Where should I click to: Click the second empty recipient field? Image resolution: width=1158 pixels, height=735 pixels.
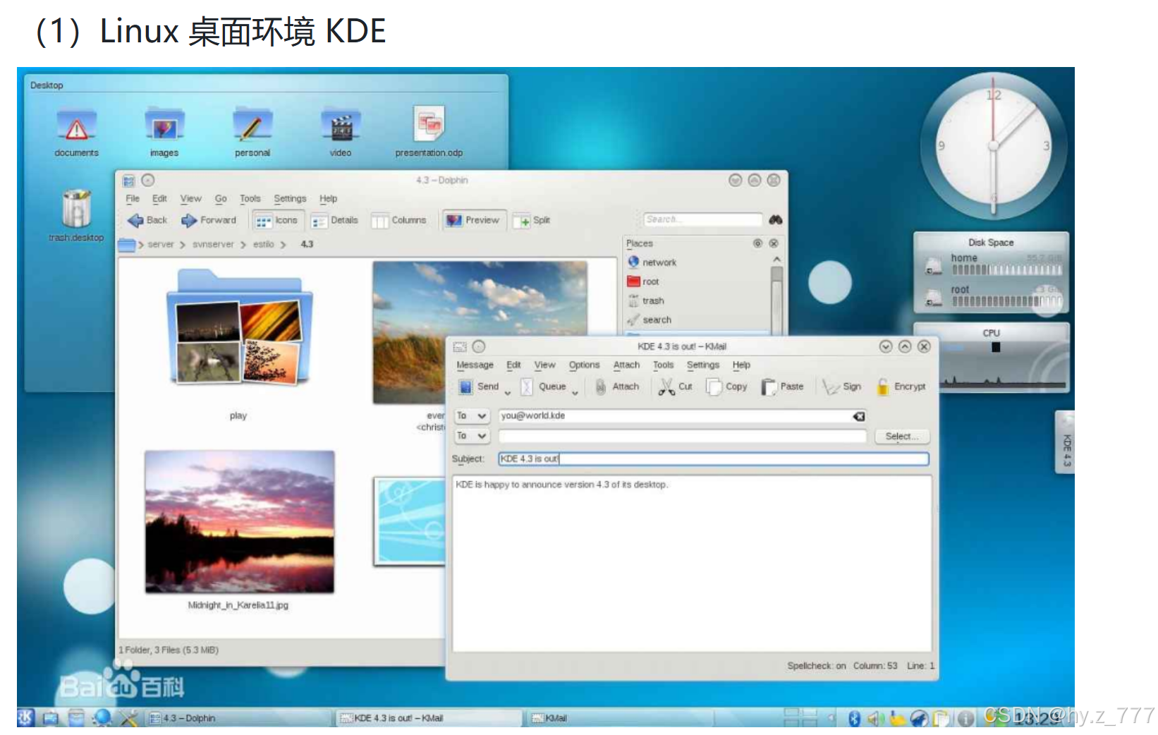683,437
